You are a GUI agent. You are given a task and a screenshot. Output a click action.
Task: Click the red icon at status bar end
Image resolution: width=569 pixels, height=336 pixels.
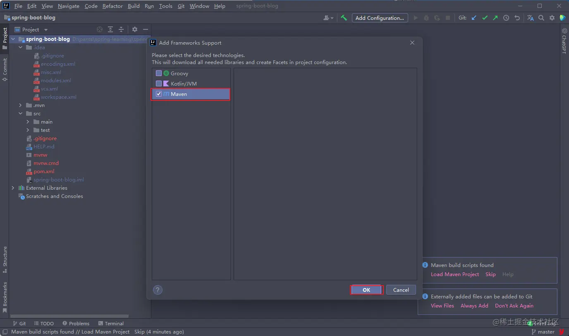[x=562, y=331]
